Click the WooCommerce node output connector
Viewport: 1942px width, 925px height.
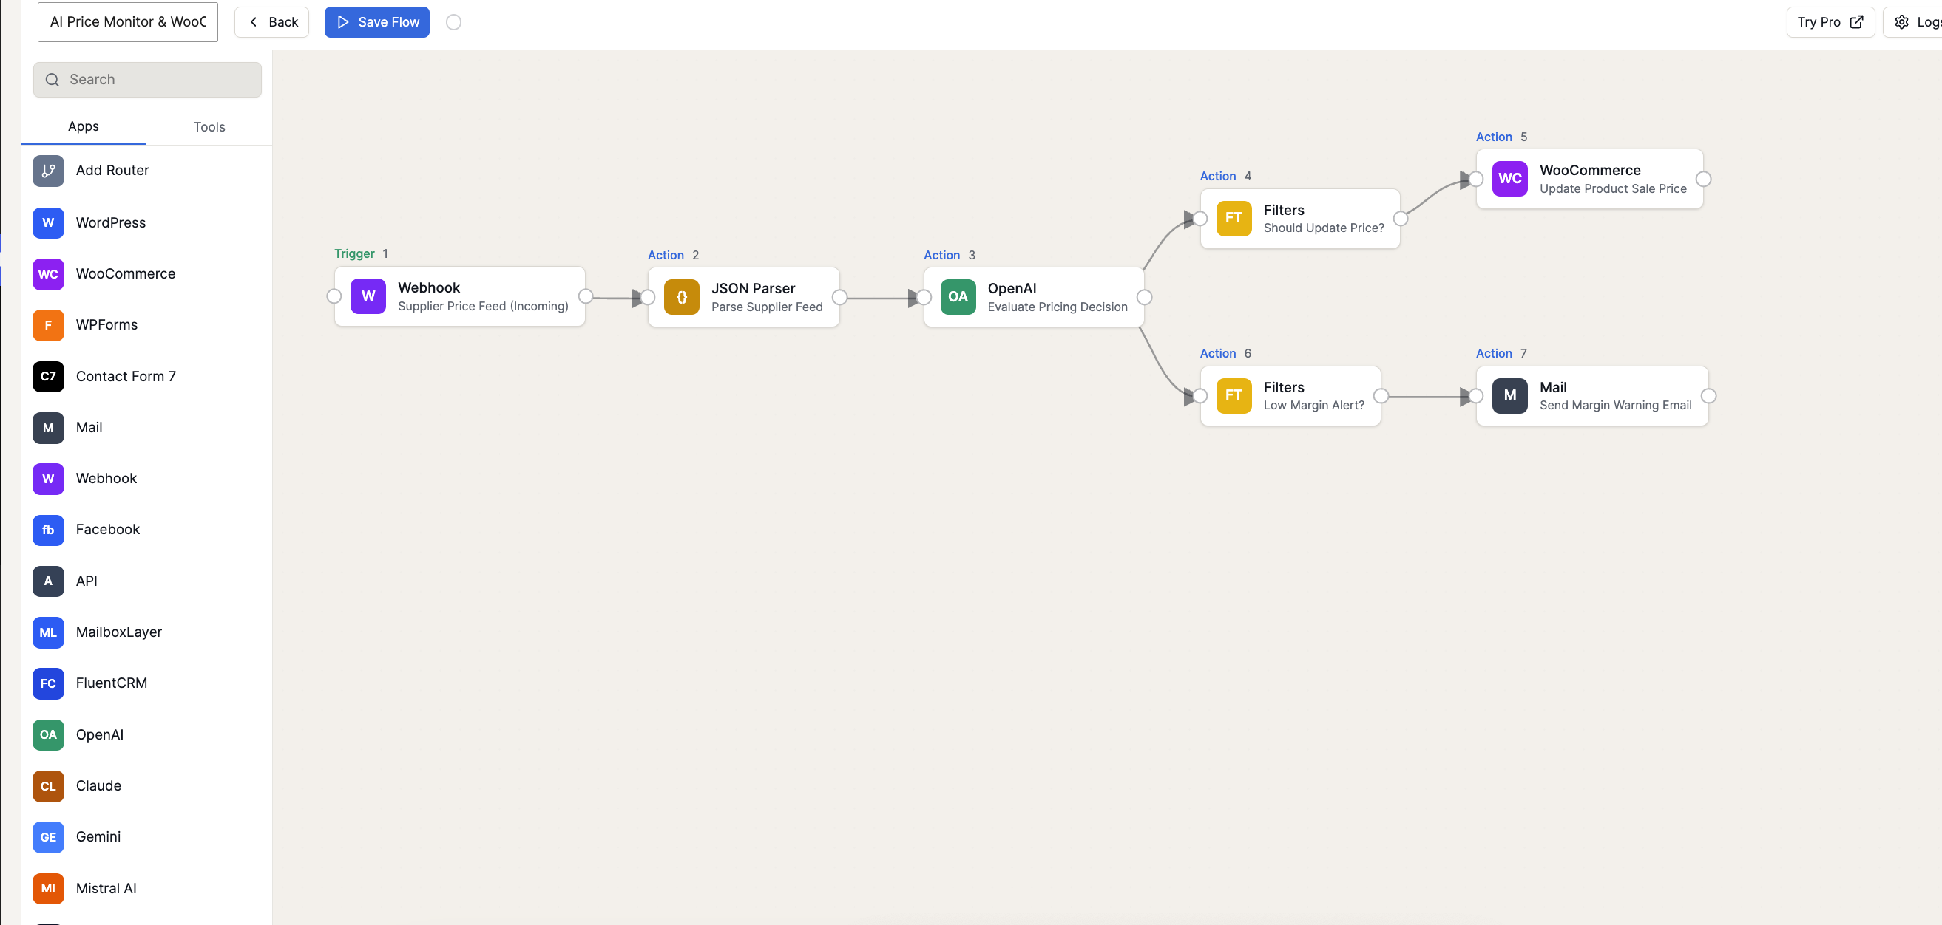pyautogui.click(x=1704, y=180)
